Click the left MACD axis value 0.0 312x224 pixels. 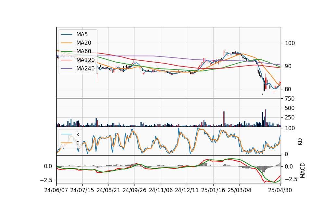pos(48,166)
